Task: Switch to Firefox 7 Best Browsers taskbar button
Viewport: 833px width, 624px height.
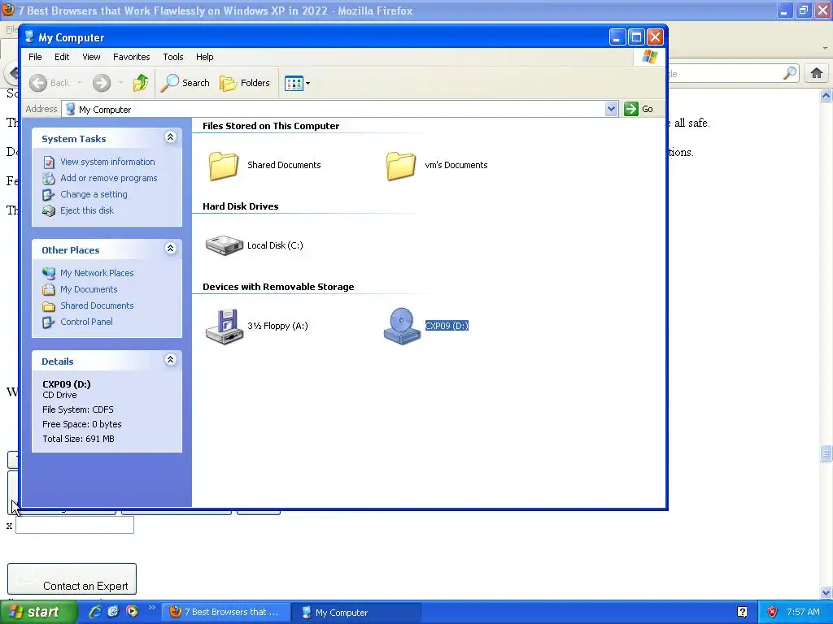Action: click(x=225, y=613)
